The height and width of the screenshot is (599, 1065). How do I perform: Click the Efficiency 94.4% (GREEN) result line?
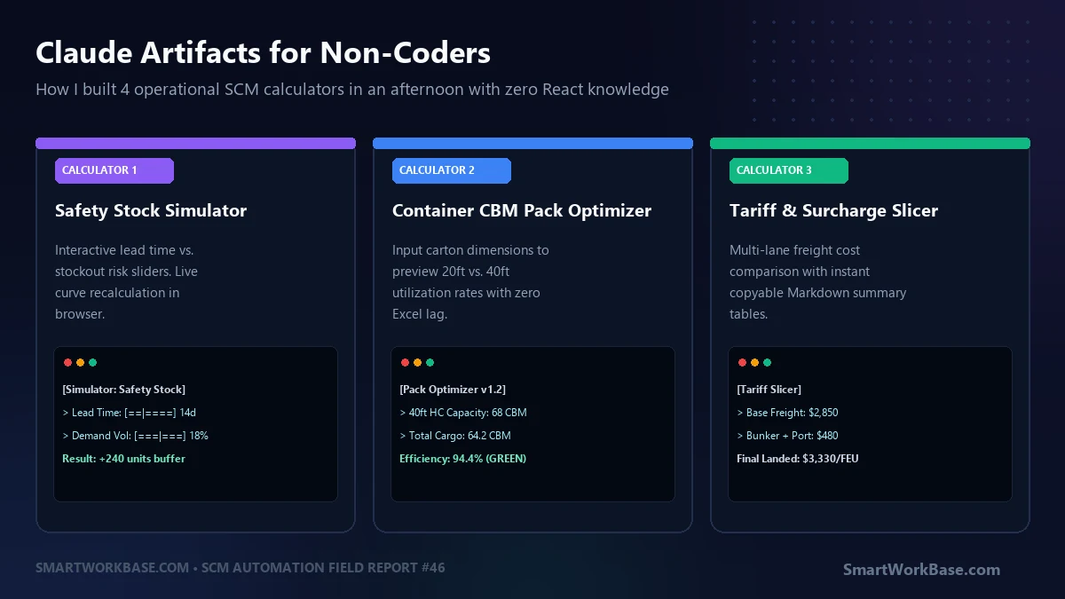462,459
